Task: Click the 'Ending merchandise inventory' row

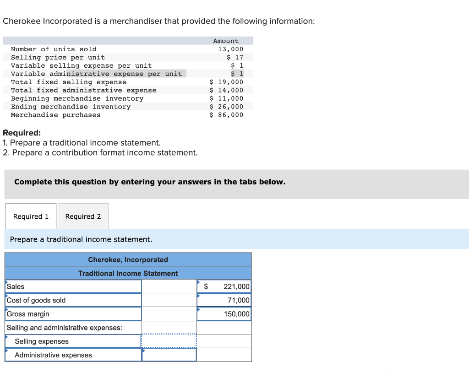Action: (128, 106)
